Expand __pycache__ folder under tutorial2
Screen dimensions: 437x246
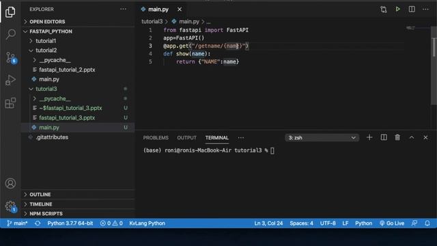[78, 60]
